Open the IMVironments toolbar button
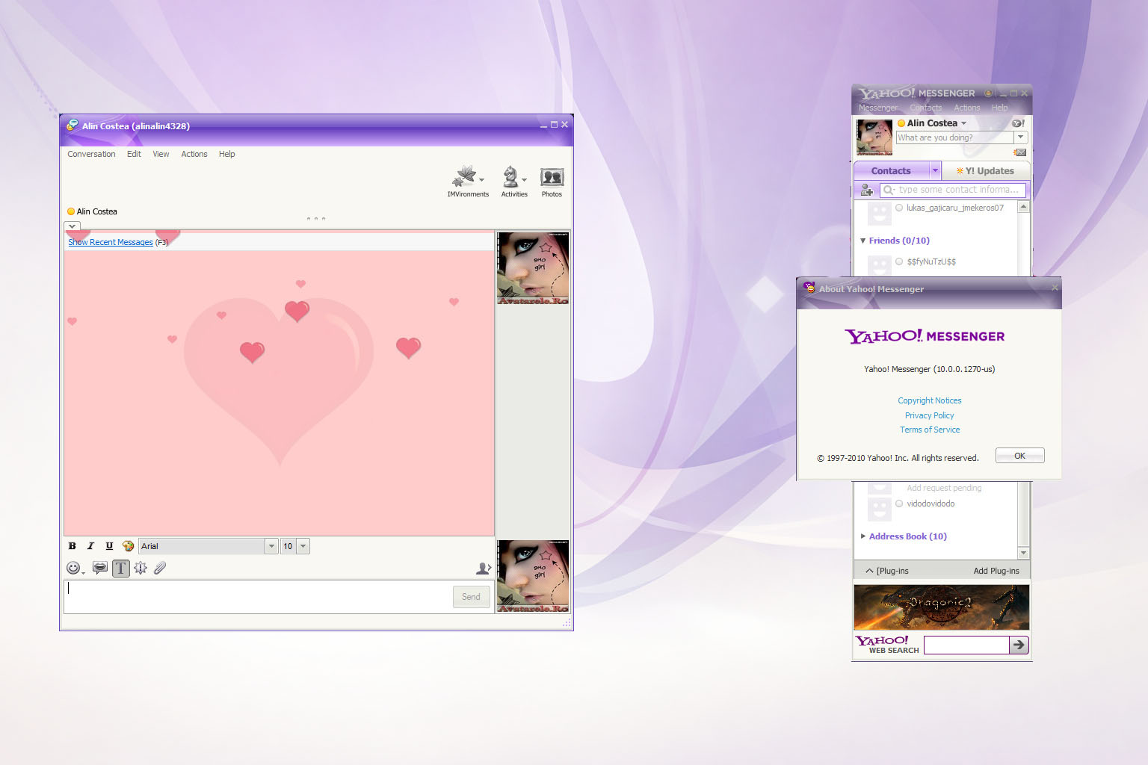The height and width of the screenshot is (765, 1148). pyautogui.click(x=468, y=182)
